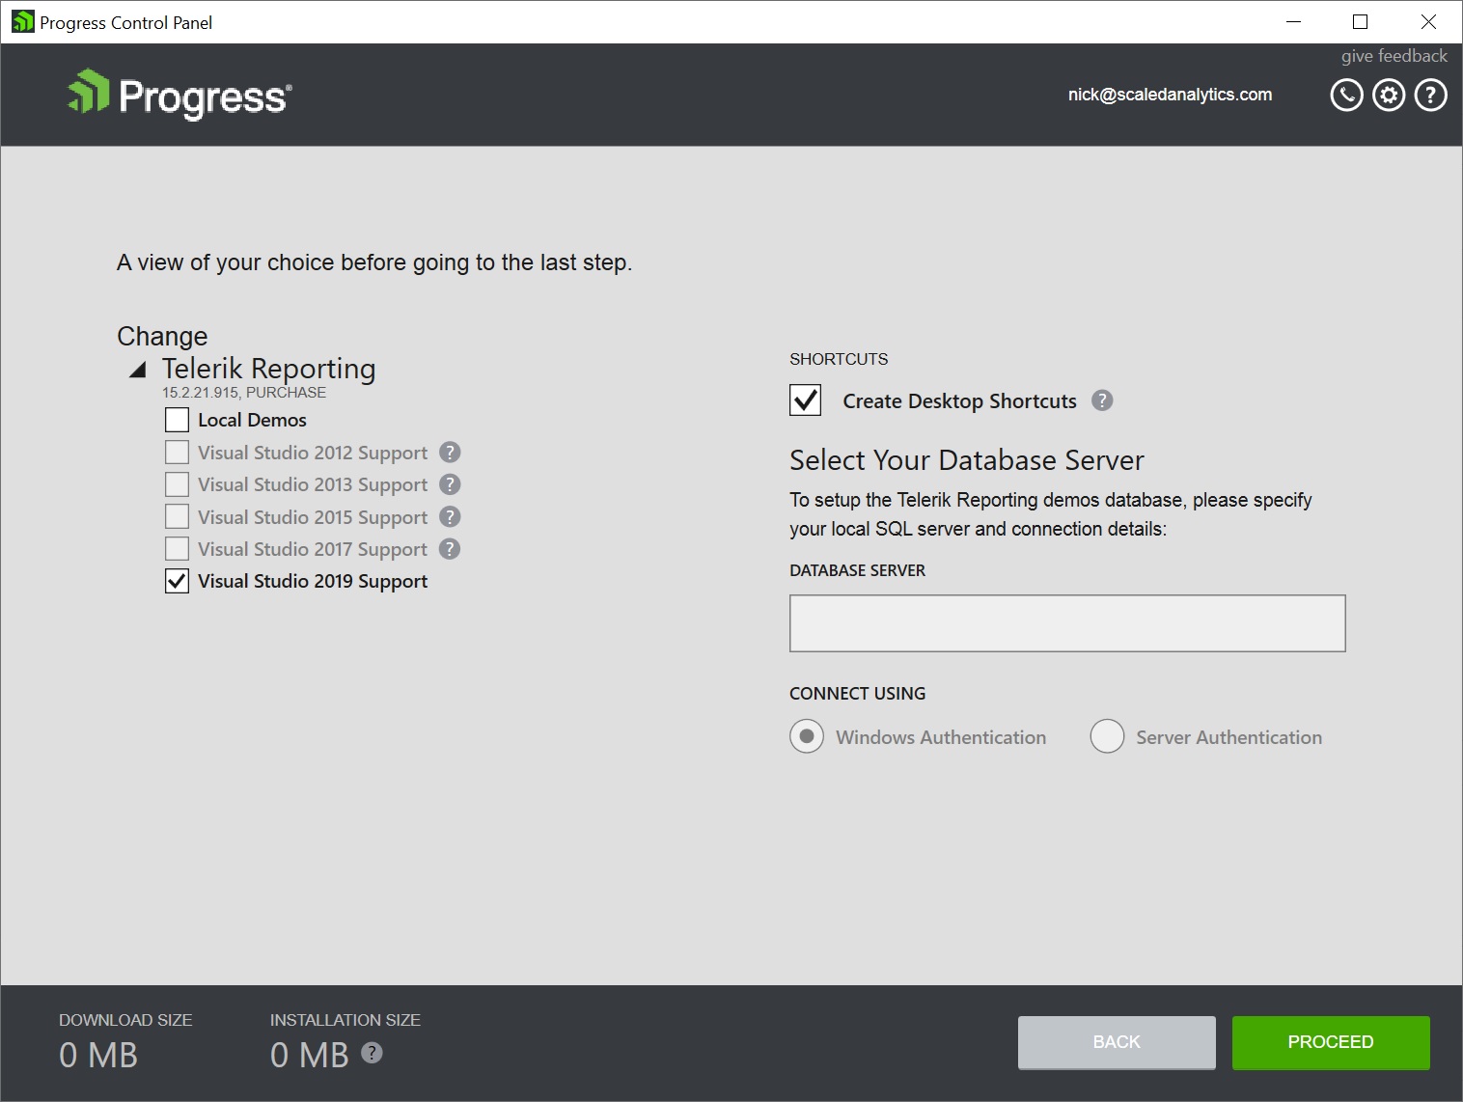Viewport: 1463px width, 1102px height.
Task: Click the 'CONNECT USING' label
Action: coord(858,694)
